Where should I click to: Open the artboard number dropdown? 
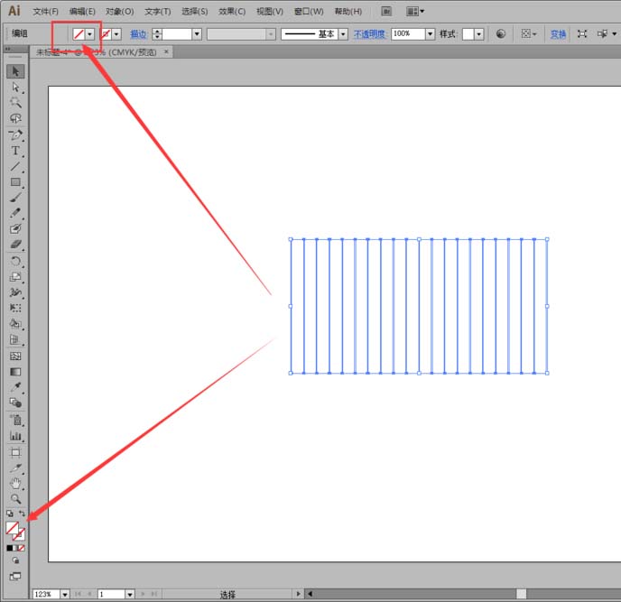click(130, 594)
